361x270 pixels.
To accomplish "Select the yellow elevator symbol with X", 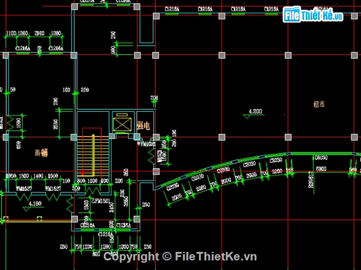I will 122,124.
